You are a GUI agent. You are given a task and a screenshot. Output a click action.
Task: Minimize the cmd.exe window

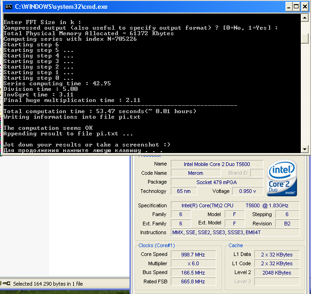(x=289, y=7)
